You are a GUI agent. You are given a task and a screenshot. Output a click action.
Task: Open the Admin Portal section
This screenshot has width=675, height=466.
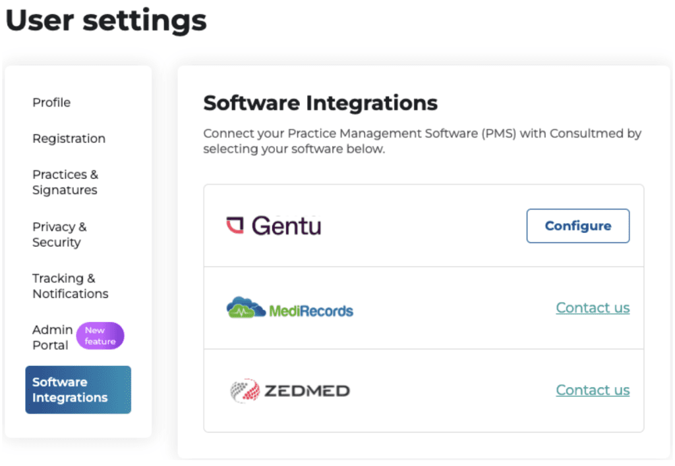[x=52, y=338]
